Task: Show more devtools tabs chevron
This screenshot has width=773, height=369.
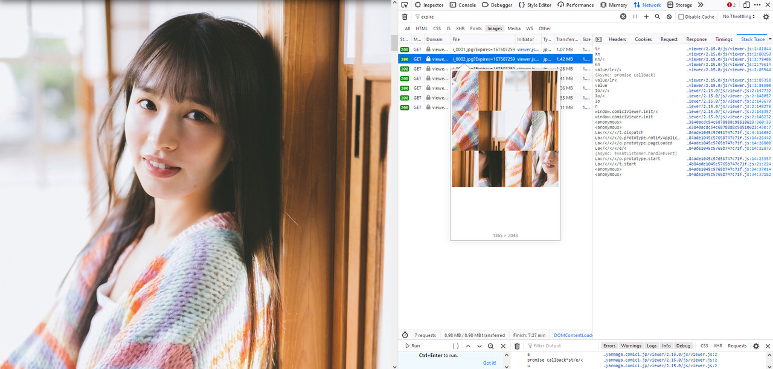Action: [701, 5]
